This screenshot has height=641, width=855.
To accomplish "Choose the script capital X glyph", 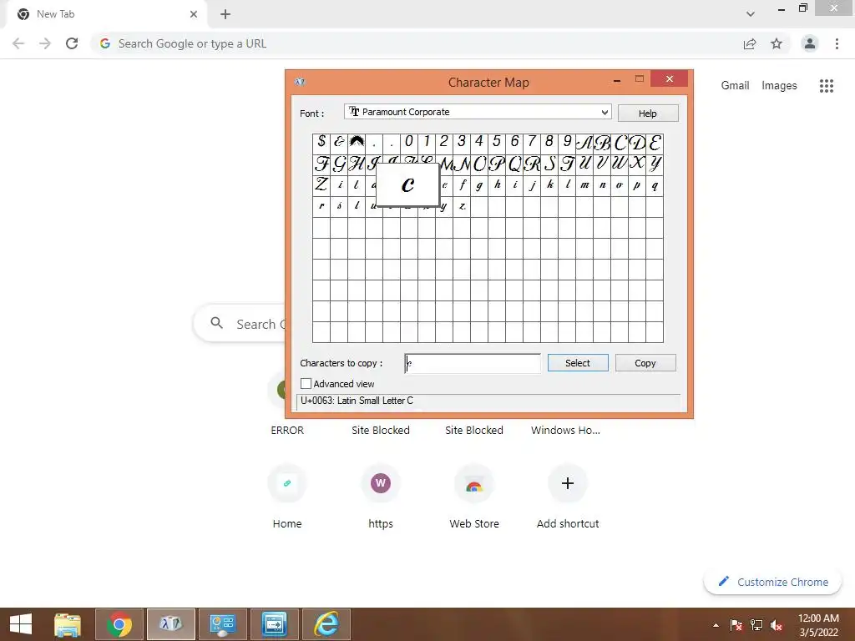I will coord(637,164).
